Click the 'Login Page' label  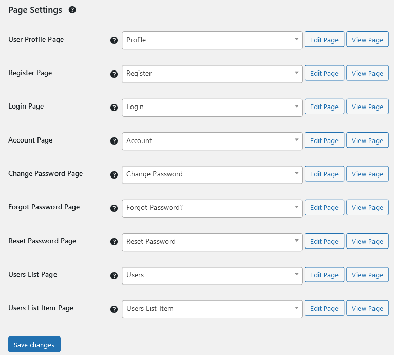(x=26, y=106)
